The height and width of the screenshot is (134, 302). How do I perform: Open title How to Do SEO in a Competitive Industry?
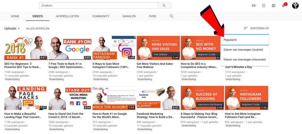pyautogui.click(x=200, y=65)
